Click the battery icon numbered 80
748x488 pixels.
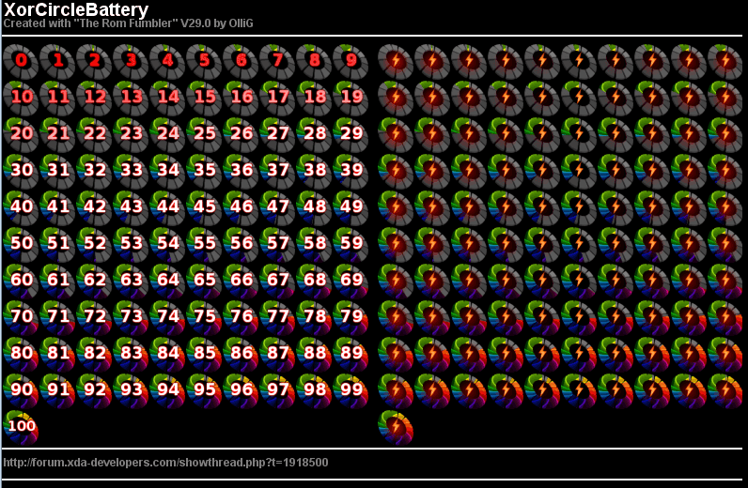coord(21,355)
